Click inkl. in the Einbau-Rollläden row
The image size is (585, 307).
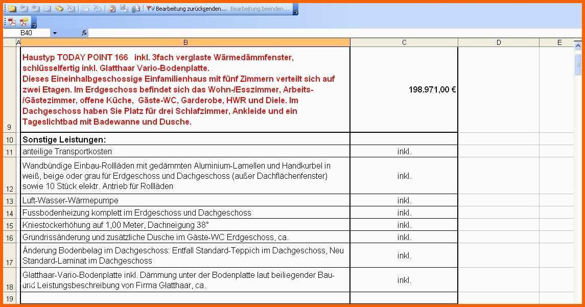click(x=404, y=176)
